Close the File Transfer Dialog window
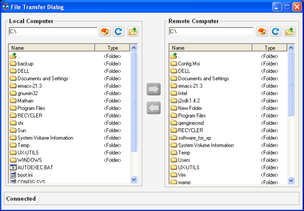 coord(297,7)
